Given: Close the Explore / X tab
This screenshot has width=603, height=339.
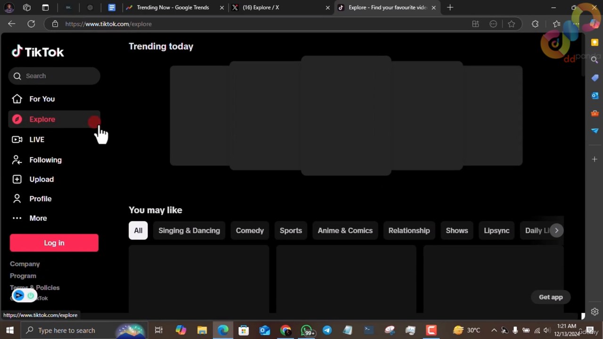Looking at the screenshot, I should click(328, 8).
